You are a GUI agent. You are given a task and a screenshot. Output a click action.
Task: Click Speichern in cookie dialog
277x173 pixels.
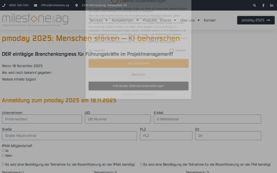point(138,74)
